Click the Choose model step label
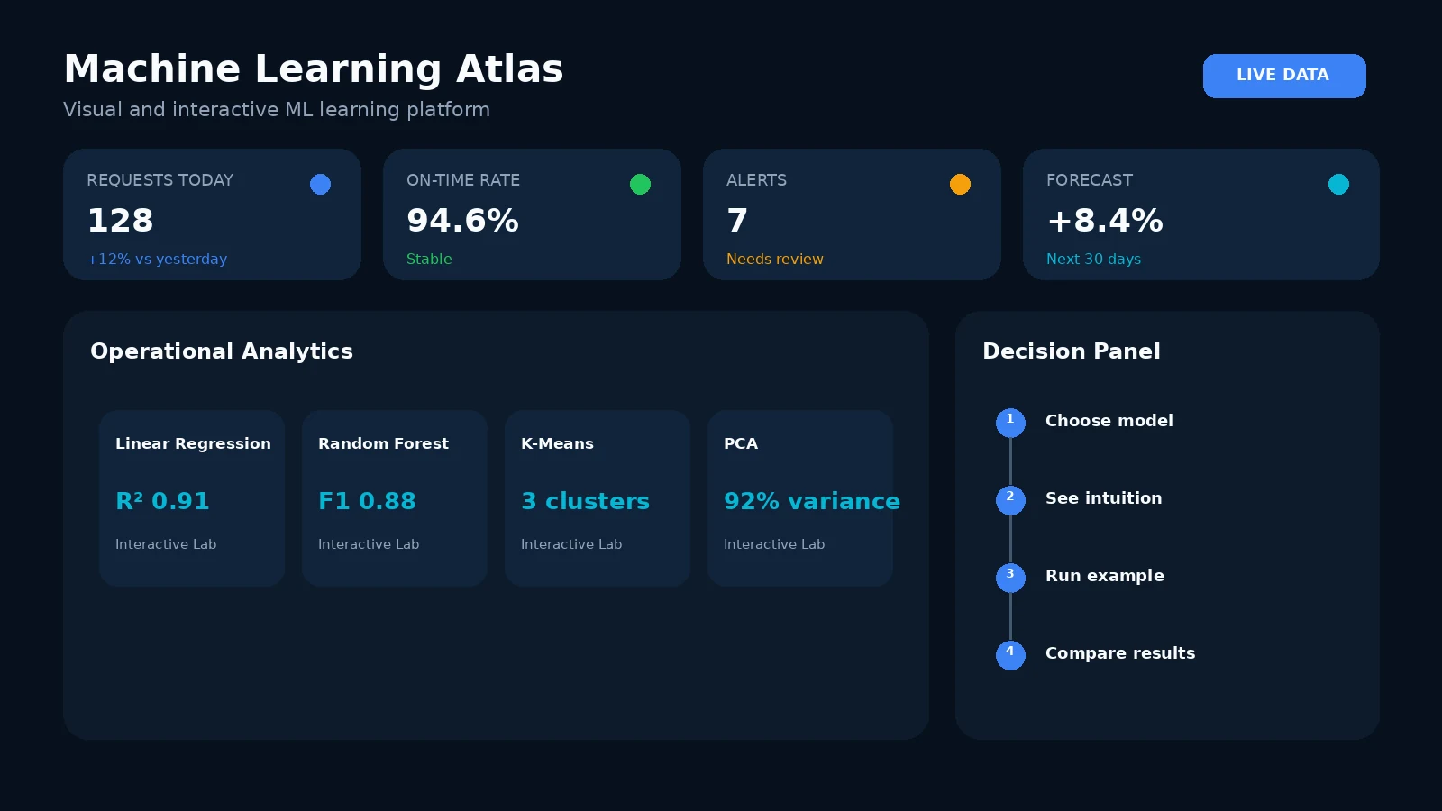 coord(1109,421)
